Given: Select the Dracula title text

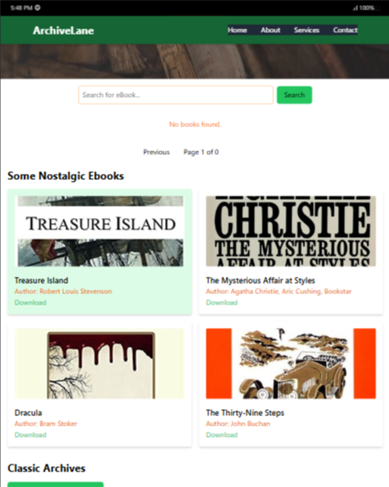Looking at the screenshot, I should [x=29, y=413].
